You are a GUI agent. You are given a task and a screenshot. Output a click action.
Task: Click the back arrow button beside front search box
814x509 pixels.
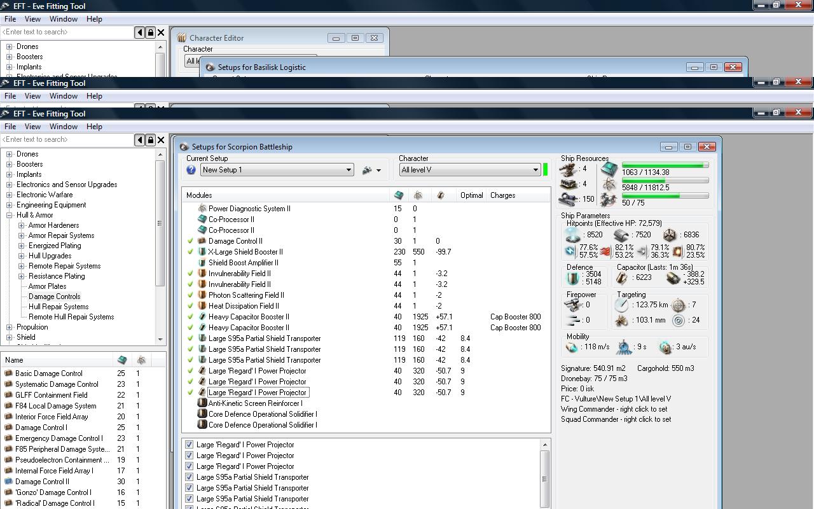pyautogui.click(x=140, y=139)
